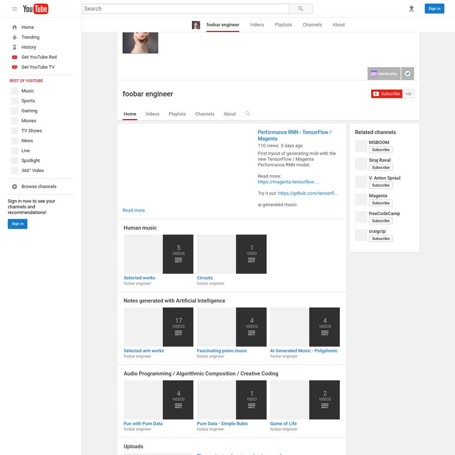
Task: Open the freeCodeCamp related channel name
Action: pos(384,213)
